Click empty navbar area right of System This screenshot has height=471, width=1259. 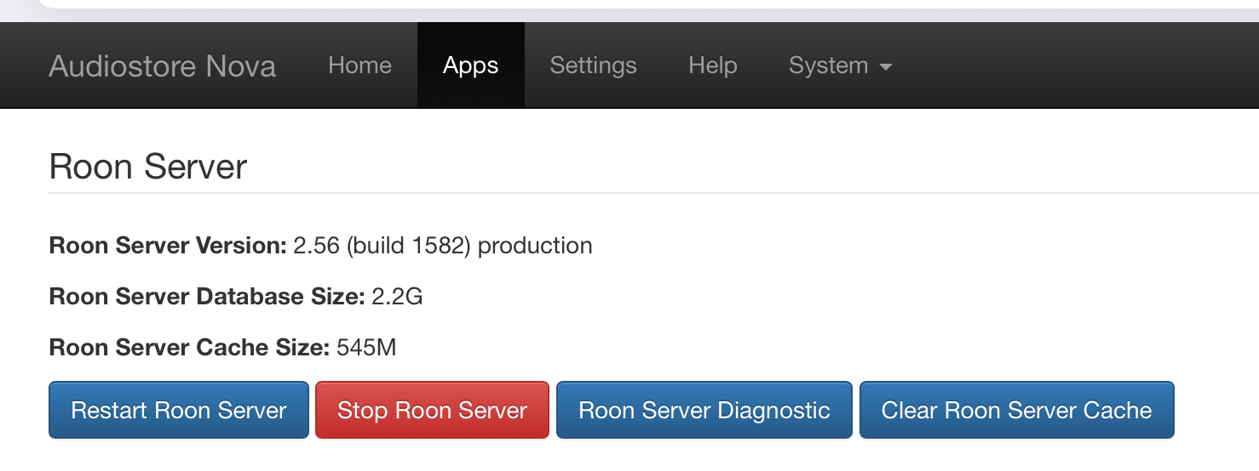[1073, 65]
